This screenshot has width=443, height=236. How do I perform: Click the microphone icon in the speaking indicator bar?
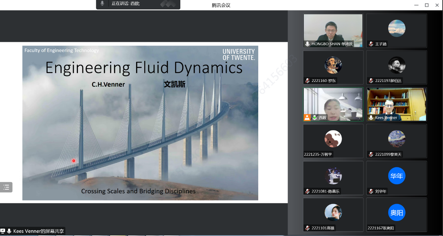[102, 4]
